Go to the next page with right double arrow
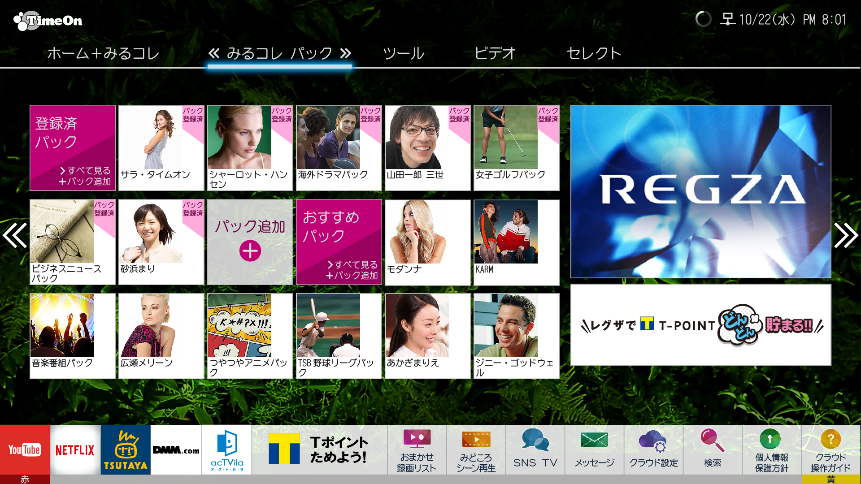 (x=846, y=235)
